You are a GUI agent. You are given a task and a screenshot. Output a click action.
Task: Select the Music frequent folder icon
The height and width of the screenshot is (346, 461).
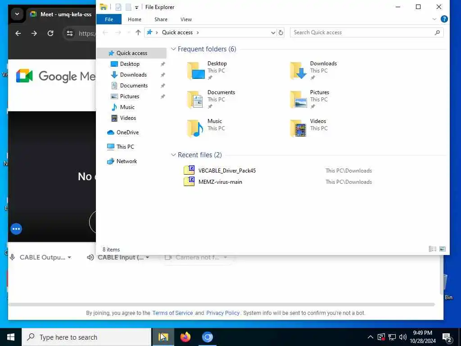coord(196,128)
